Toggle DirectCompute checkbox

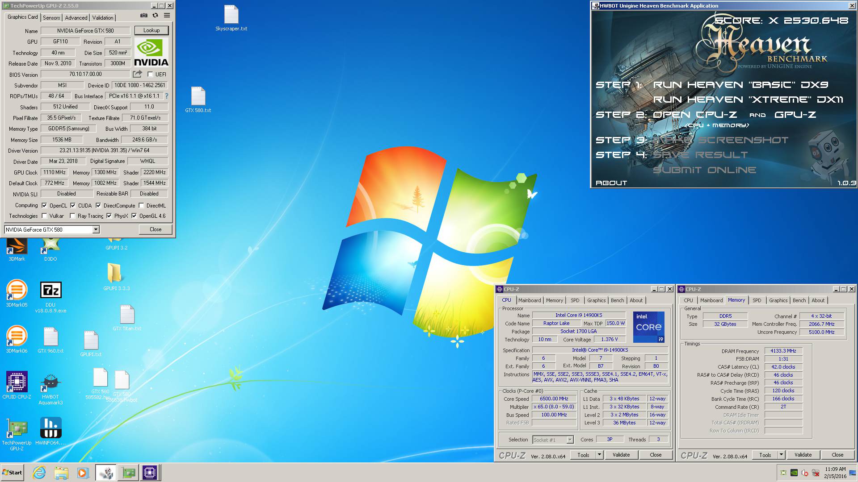98,206
